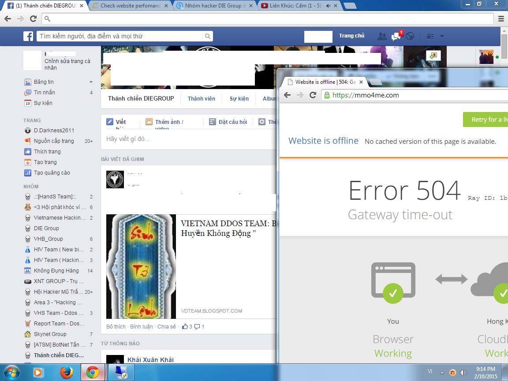Show hidden system tray icons arrow
The image size is (508, 381).
(x=442, y=373)
